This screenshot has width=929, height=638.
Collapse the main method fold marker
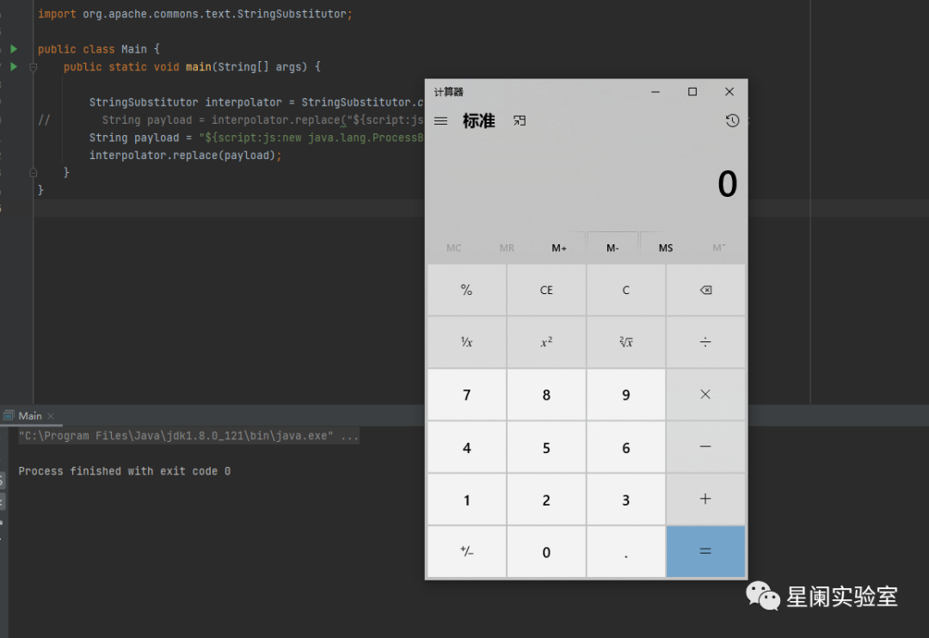coord(34,67)
